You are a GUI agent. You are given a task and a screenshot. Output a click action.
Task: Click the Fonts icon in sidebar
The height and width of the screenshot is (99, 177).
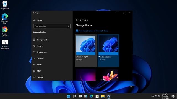tap(34, 65)
